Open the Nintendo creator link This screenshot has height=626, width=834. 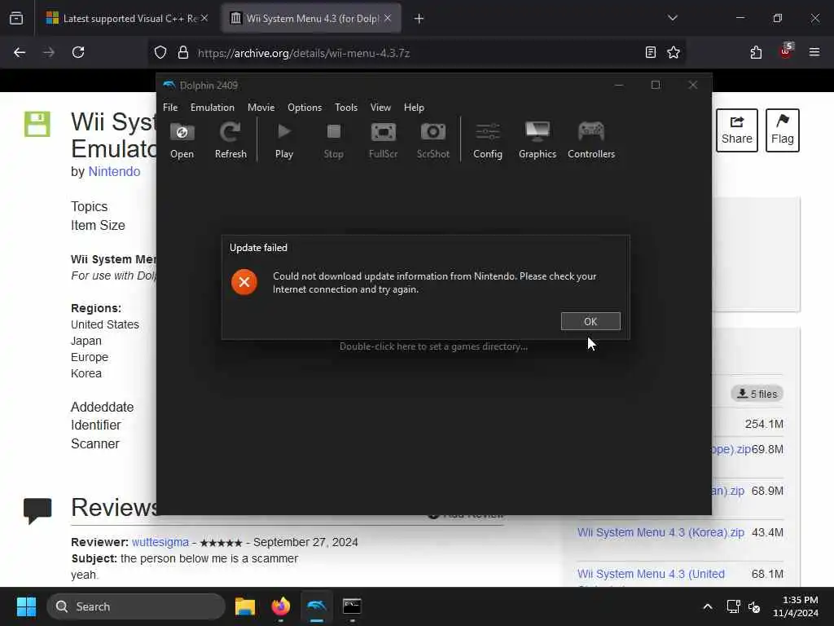click(x=114, y=171)
